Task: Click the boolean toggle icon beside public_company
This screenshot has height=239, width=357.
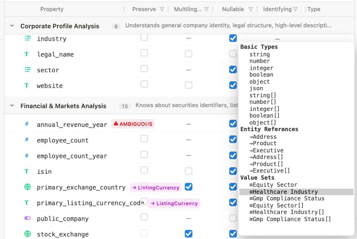Action: click(x=28, y=218)
